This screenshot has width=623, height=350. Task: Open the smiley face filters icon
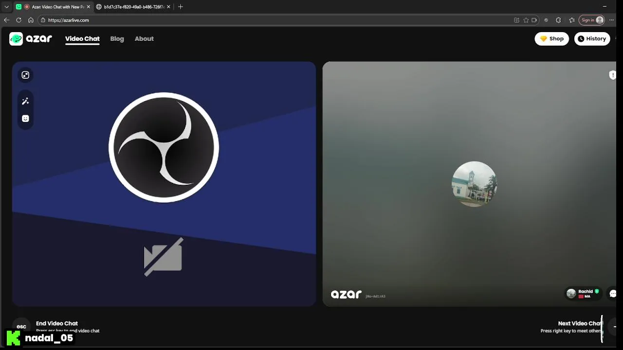tap(25, 119)
